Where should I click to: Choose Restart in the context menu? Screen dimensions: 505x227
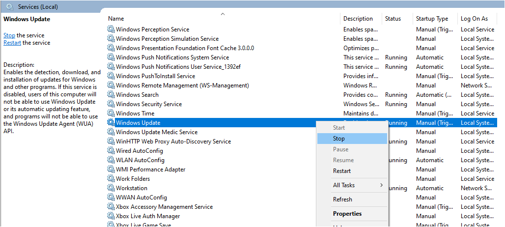pos(352,171)
